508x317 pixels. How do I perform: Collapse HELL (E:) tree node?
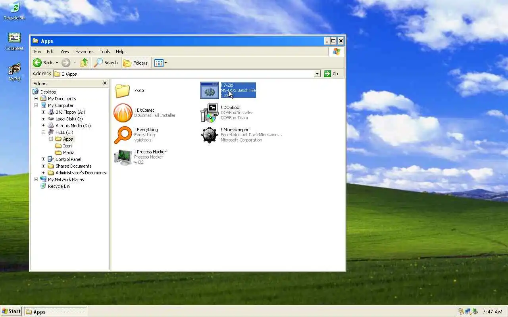(43, 132)
